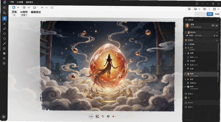Select the scissors-like tool in the left sidebar
This screenshot has height=122, width=221.
(4, 24)
